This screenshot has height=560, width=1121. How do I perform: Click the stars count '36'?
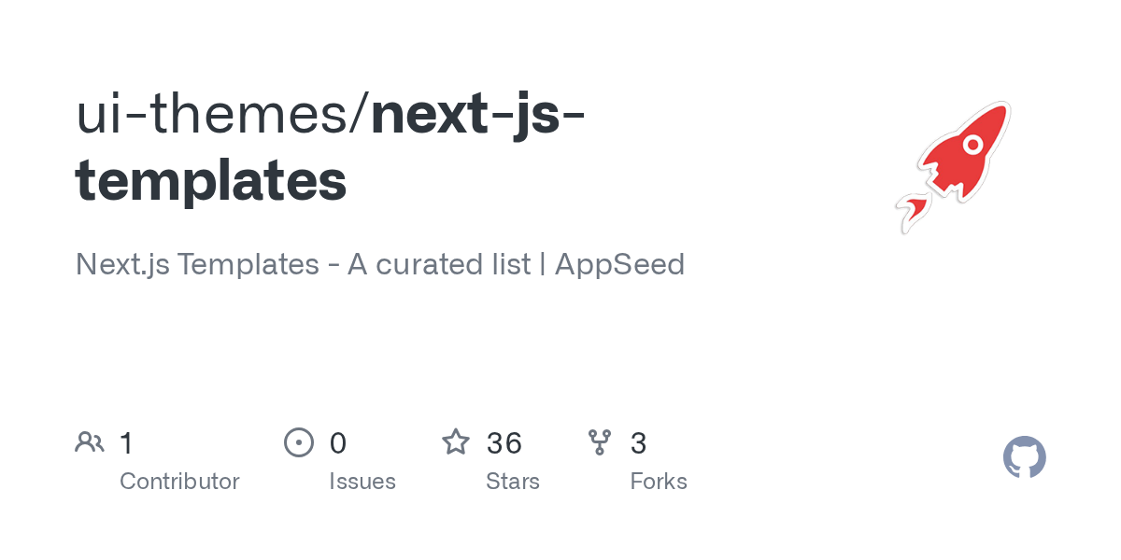[504, 442]
